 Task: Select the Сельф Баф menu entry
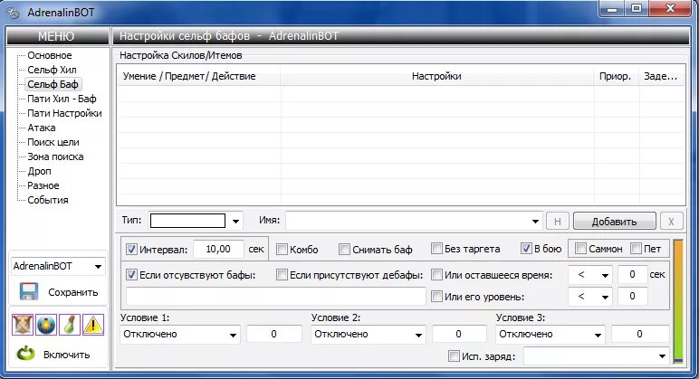[53, 84]
